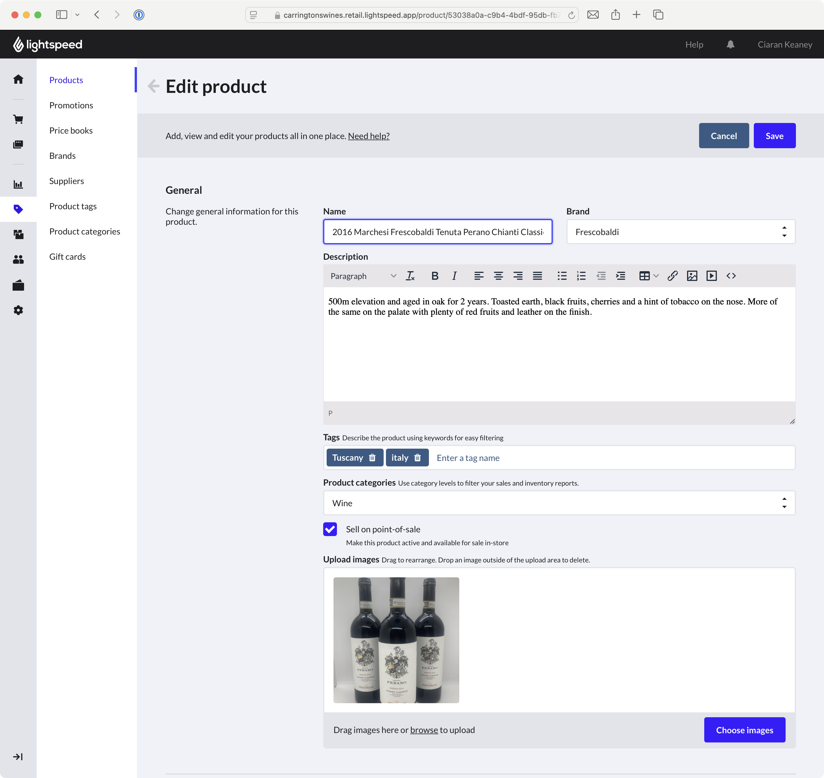Screen dimensions: 824x778
Task: Select the Catalog tag icon in sidebar
Action: [x=18, y=209]
